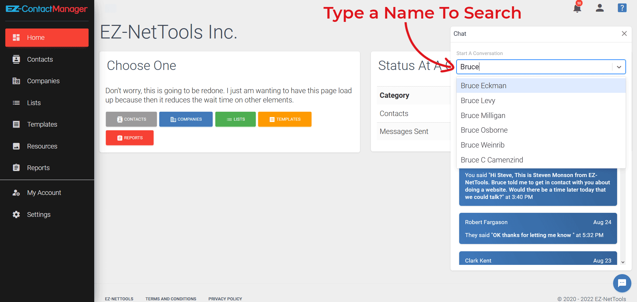Viewport: 637px width, 302px height.
Task: Open the conversation mentioning Hi Steve
Action: 538,187
